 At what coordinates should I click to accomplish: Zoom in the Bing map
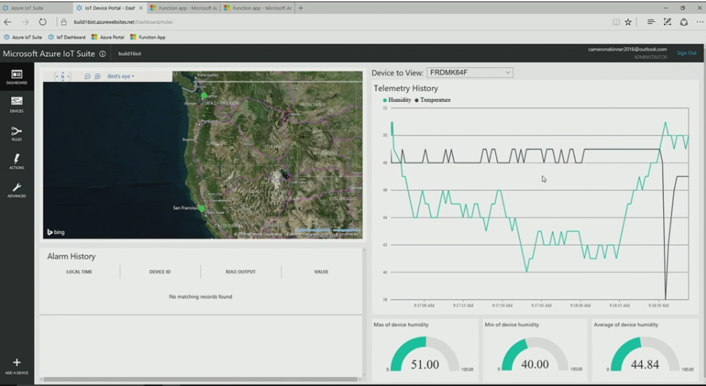pyautogui.click(x=97, y=76)
